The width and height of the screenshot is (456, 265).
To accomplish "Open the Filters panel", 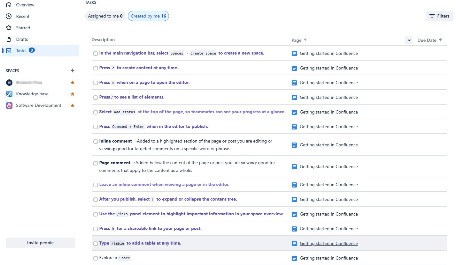I will pyautogui.click(x=439, y=16).
